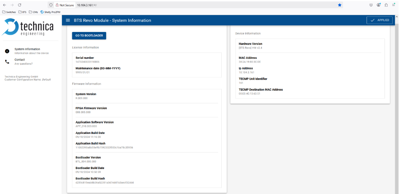Open the CMs bookmarks folder
Viewport: 399px width, 194px height.
pyautogui.click(x=33, y=12)
